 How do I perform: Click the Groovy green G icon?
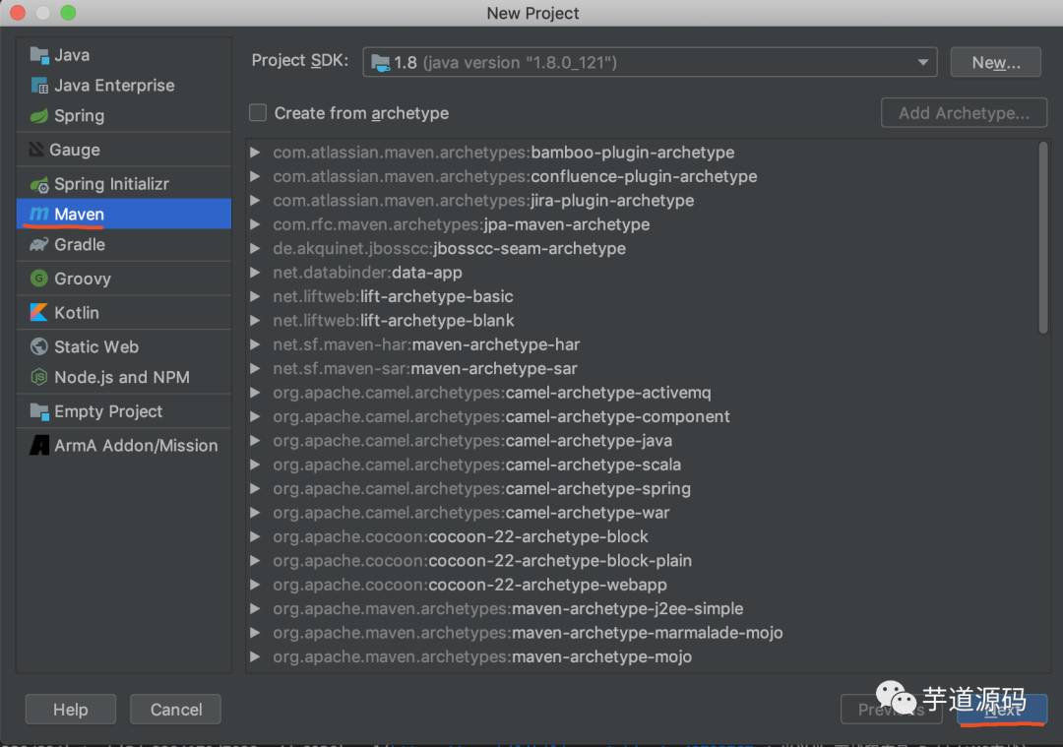pos(39,279)
